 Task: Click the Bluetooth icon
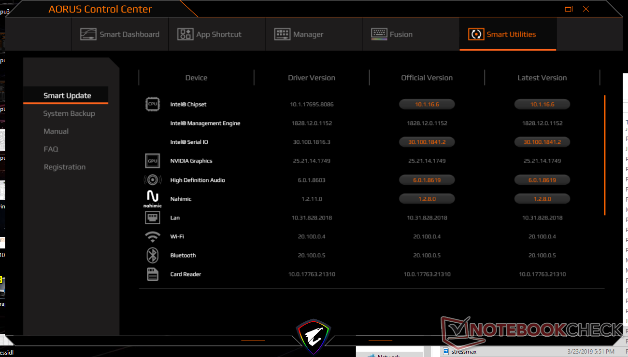pos(153,255)
